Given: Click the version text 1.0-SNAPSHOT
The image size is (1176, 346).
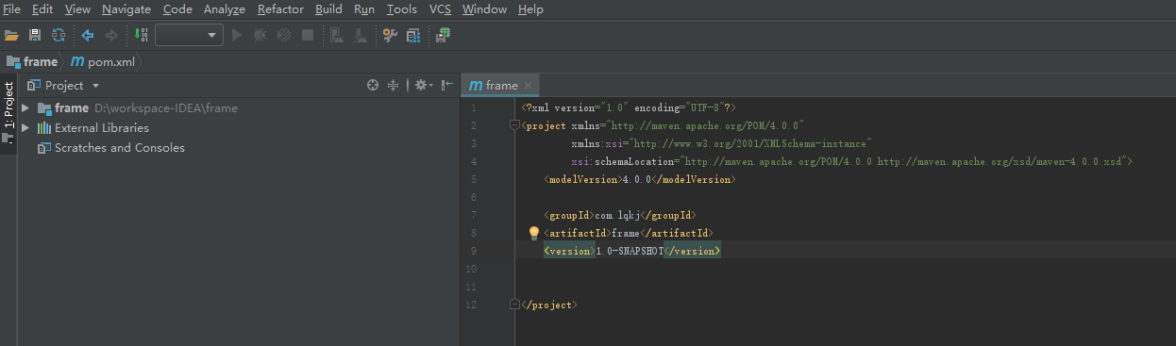Looking at the screenshot, I should [x=630, y=251].
